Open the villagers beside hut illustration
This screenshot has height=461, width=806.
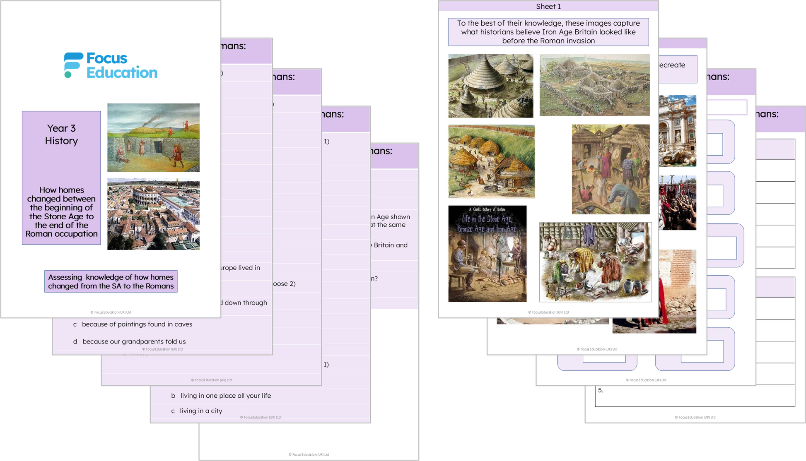click(611, 169)
